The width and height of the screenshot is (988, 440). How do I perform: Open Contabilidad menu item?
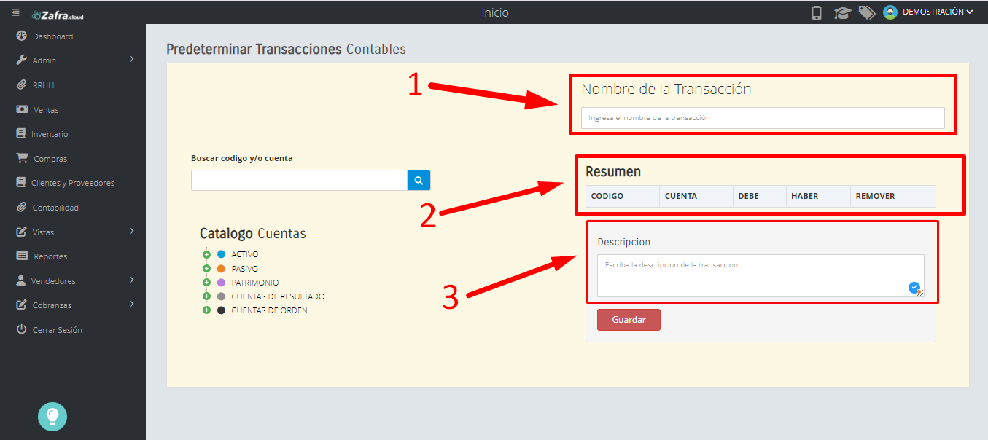[55, 208]
